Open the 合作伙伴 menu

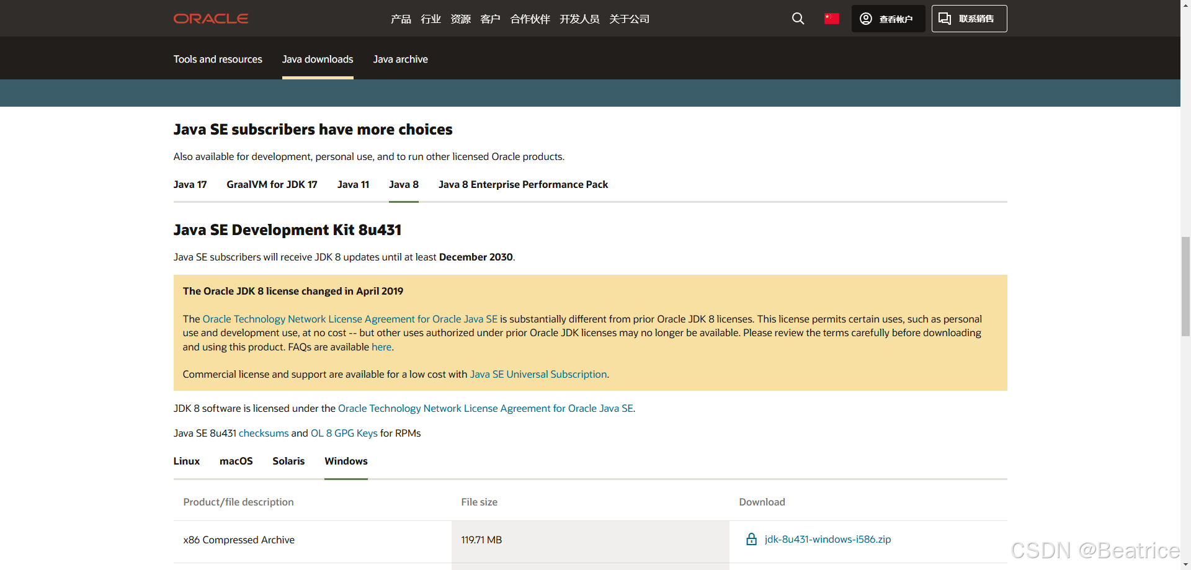coord(530,19)
